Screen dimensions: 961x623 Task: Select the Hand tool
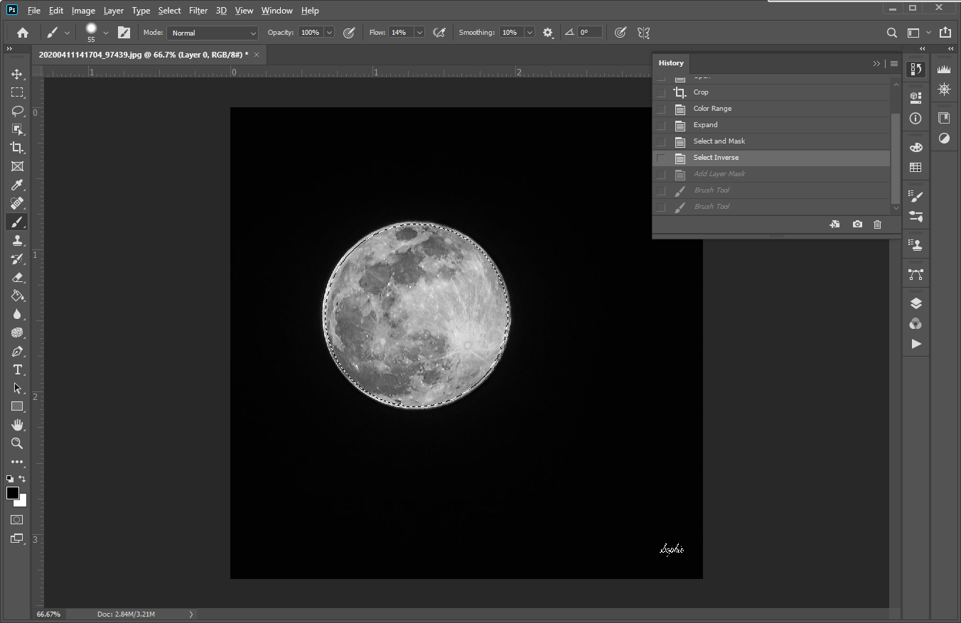click(x=17, y=425)
